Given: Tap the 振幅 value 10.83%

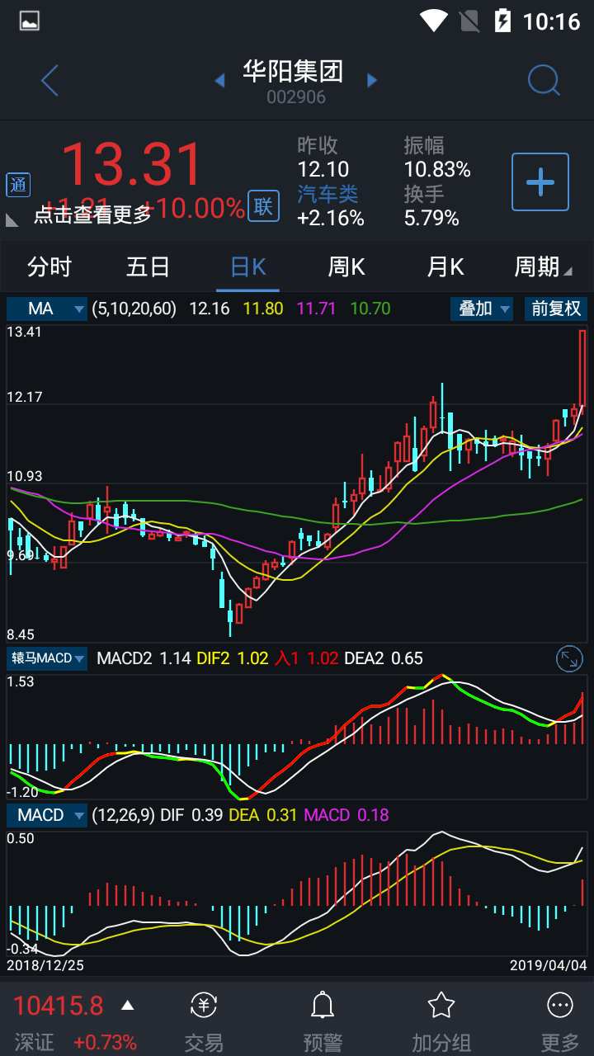Looking at the screenshot, I should pos(437,169).
